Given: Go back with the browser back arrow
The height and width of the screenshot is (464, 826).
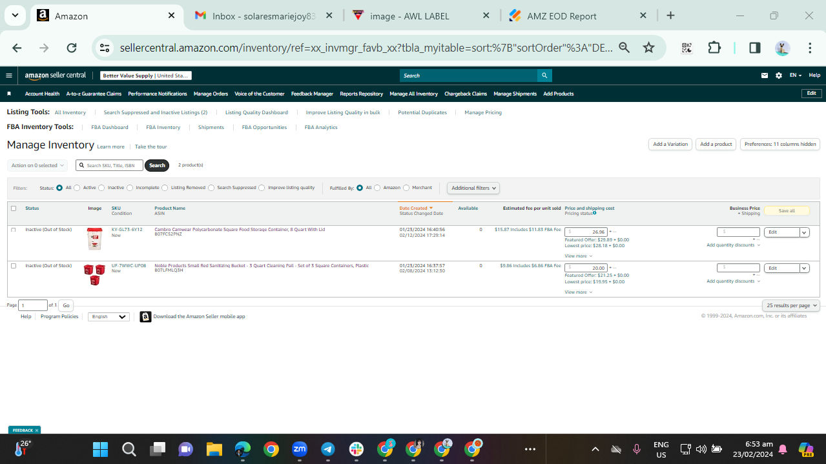Looking at the screenshot, I should click(x=17, y=48).
